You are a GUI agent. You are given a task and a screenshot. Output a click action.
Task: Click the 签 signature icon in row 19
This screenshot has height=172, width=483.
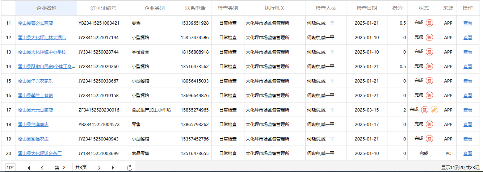pyautogui.click(x=429, y=139)
